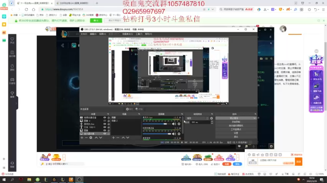This screenshot has width=327, height=183.
Task: Open File Explorer from the taskbar
Action: [29, 179]
